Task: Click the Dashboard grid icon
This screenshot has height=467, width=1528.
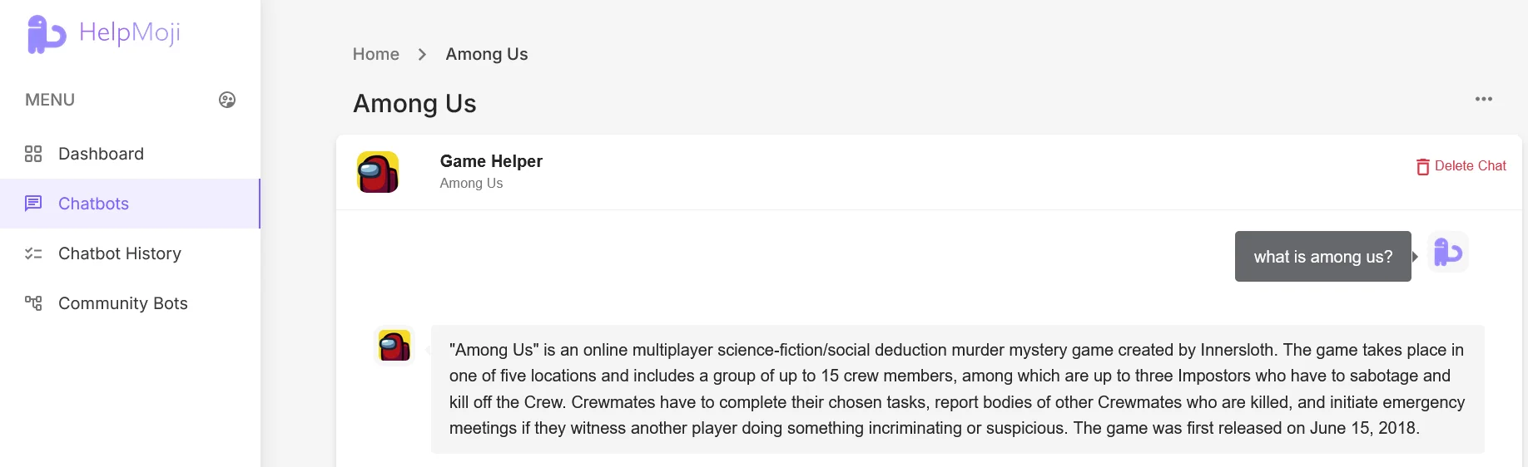Action: coord(33,154)
